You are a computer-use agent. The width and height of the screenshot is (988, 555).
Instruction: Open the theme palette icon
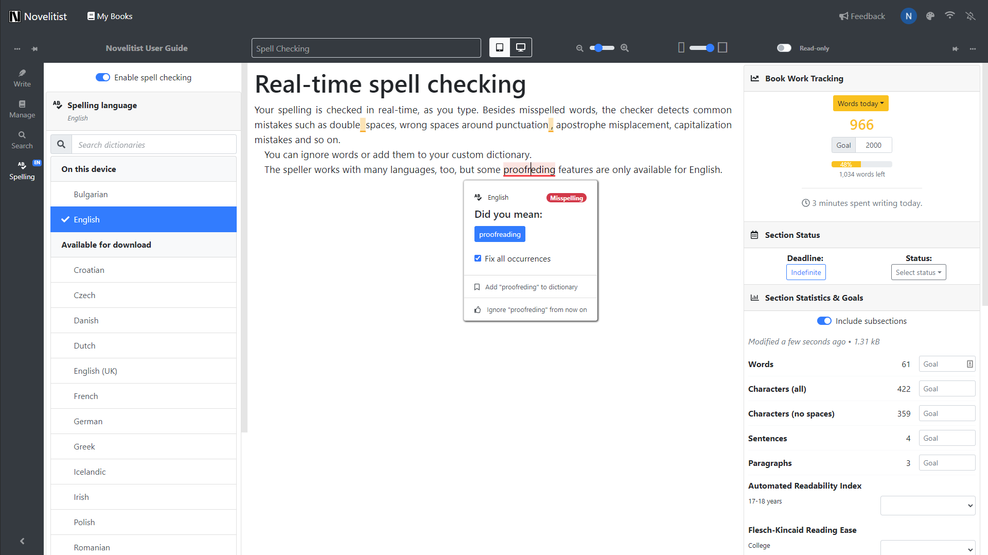(930, 16)
